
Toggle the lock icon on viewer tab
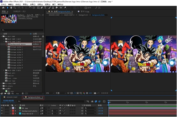point(52,11)
